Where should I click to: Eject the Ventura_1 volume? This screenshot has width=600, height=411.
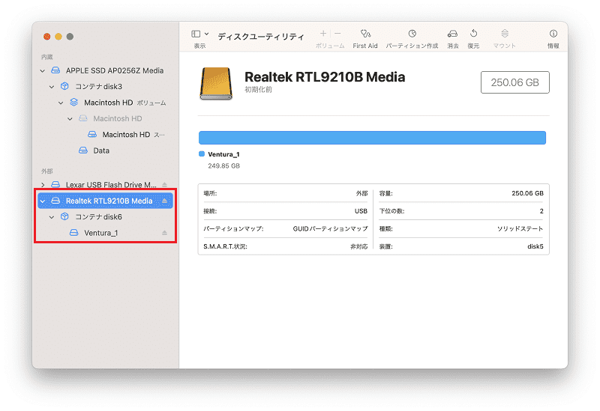164,233
